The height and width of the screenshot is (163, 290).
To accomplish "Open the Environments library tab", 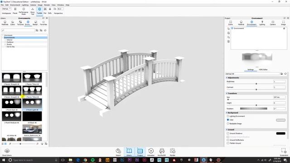I will pyautogui.click(x=28, y=23).
